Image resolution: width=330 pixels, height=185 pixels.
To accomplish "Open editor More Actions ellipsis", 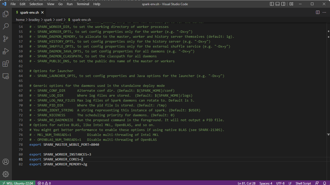I will coord(325,12).
